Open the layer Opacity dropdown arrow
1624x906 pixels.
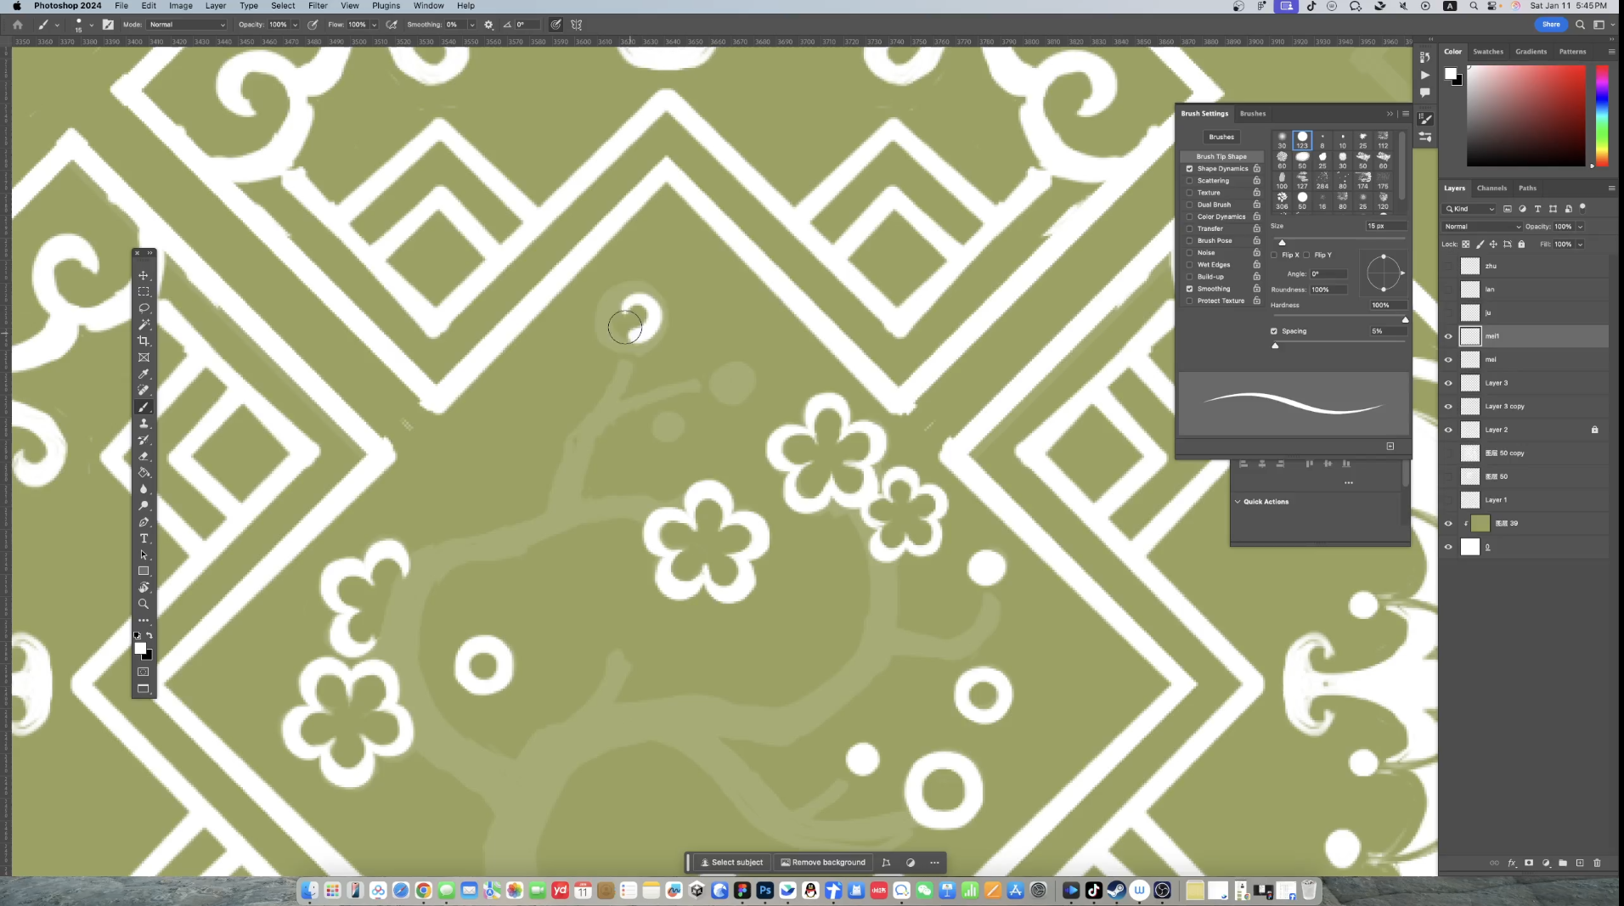(x=1580, y=227)
